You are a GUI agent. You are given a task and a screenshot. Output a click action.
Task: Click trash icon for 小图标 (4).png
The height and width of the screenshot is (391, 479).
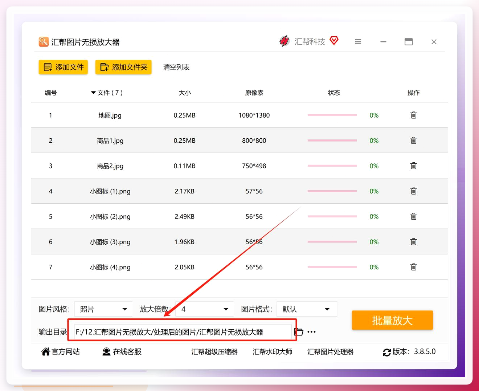[x=413, y=267]
